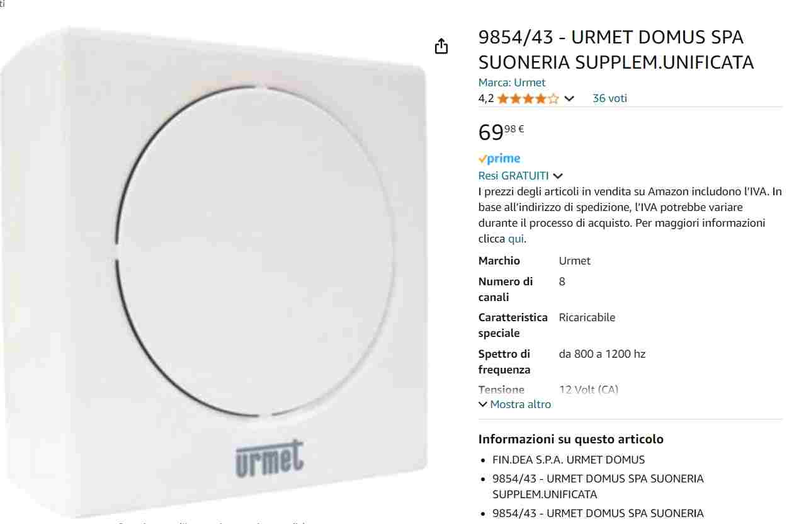This screenshot has width=794, height=524.
Task: Click the Resi GRATUITI chevron arrow
Action: (558, 176)
